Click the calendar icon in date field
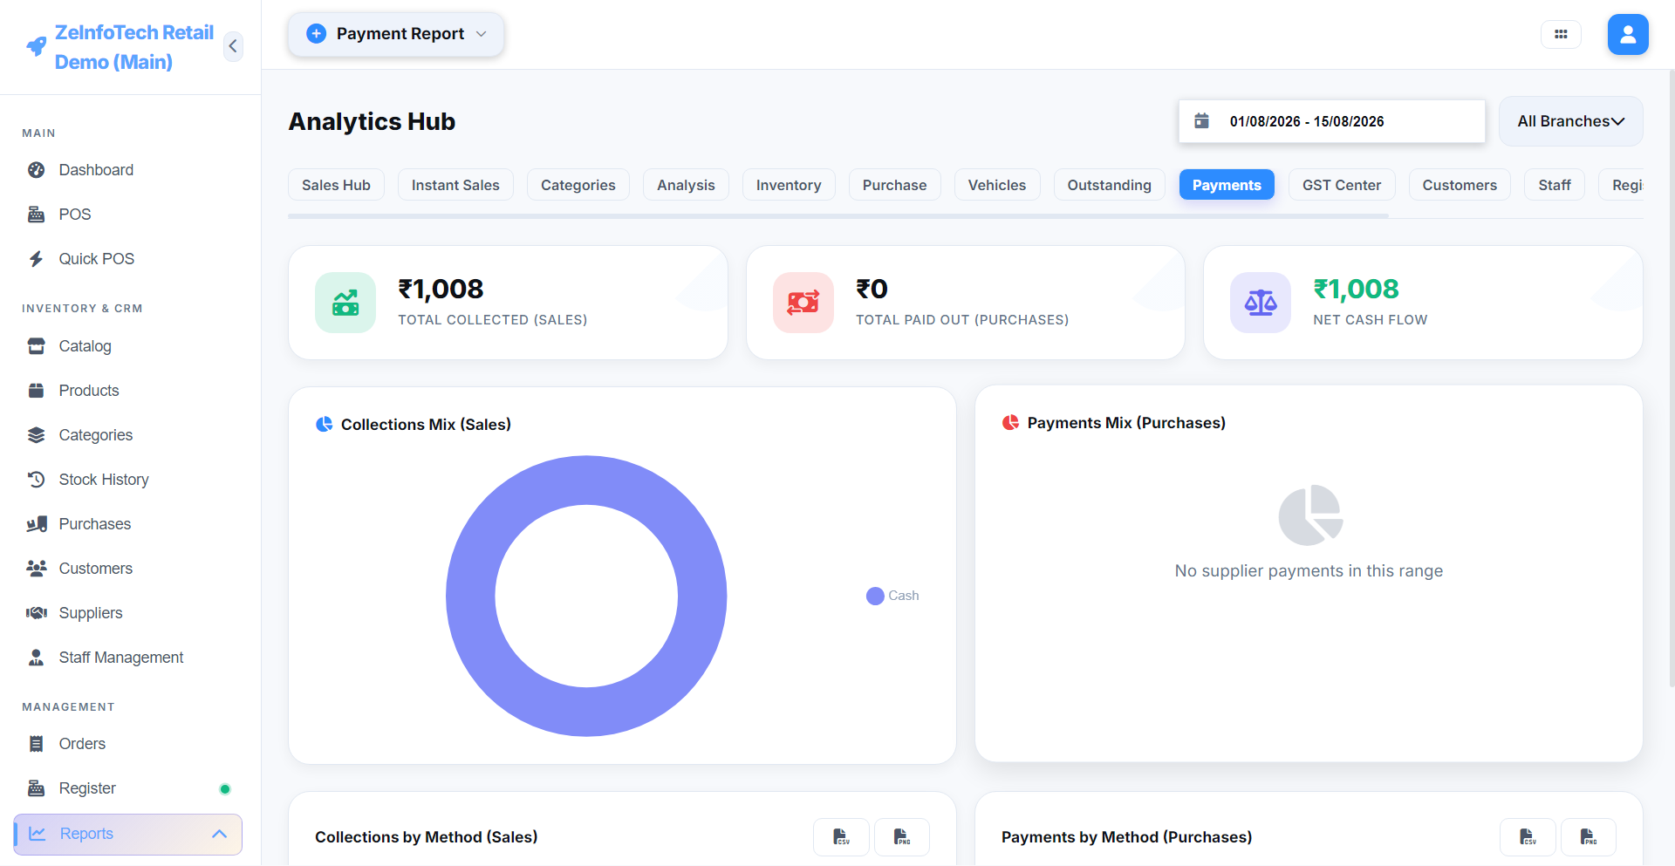This screenshot has height=866, width=1675. pos(1201,120)
